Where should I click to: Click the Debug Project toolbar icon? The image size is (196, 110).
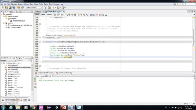click(58, 8)
